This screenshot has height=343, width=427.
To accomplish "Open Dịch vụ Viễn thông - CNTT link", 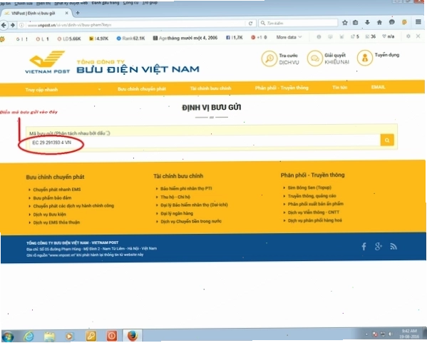I will (x=314, y=213).
